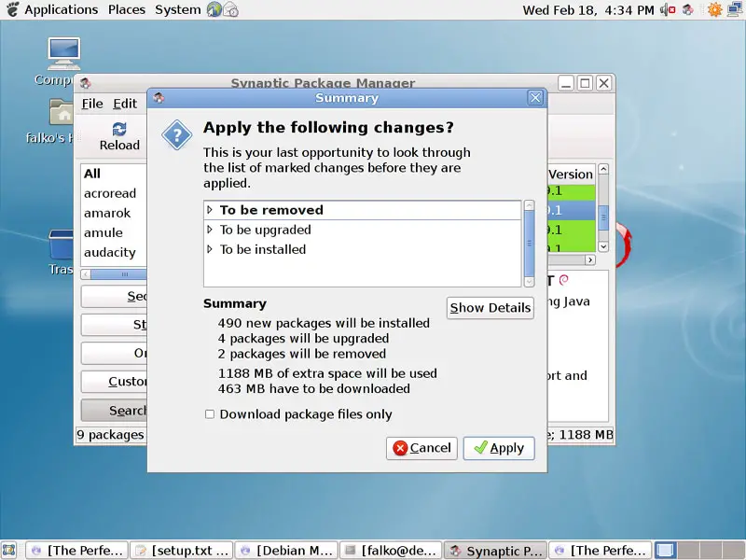This screenshot has height=560, width=746.
Task: Click the "2 packages will be removed" line
Action: coord(301,354)
